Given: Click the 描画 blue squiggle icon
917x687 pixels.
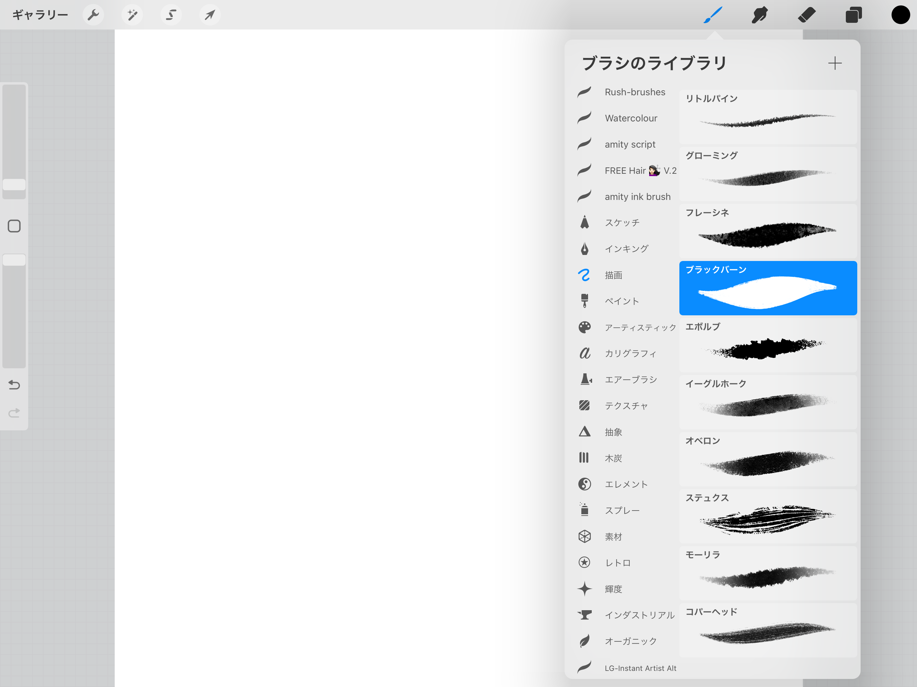Looking at the screenshot, I should point(584,275).
